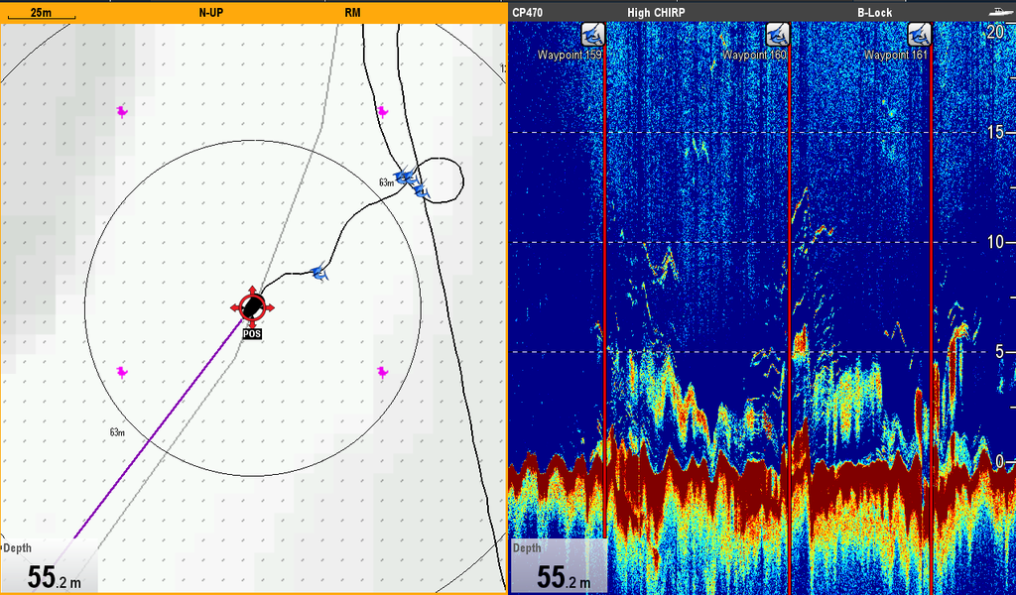This screenshot has height=595, width=1016.
Task: Click the blue marlin cluster near 63m
Action: point(410,182)
